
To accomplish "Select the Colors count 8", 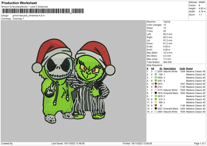I will click(199, 6).
